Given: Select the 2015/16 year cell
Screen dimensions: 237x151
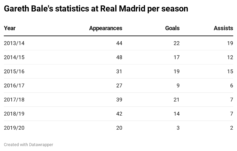Looking at the screenshot, I should (14, 71).
